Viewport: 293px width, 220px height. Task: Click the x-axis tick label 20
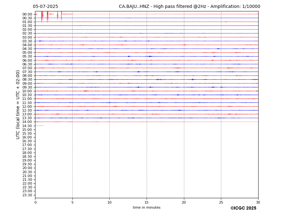coord(184,202)
